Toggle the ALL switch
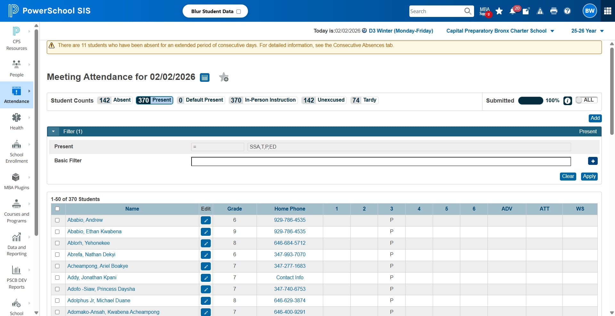 [x=586, y=100]
